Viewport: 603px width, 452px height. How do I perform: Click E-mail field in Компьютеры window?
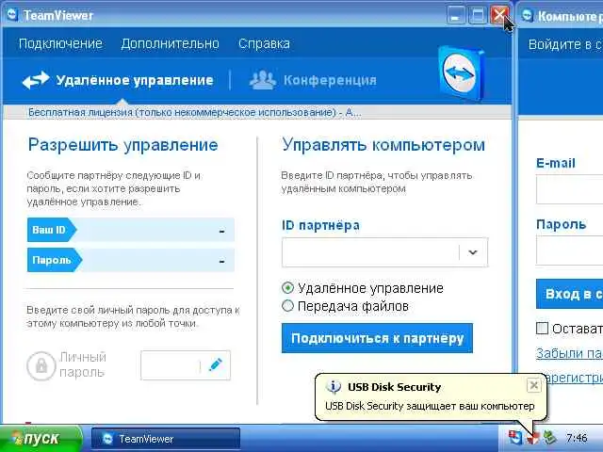tap(569, 189)
